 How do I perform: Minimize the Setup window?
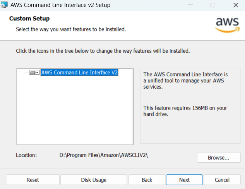190,5
